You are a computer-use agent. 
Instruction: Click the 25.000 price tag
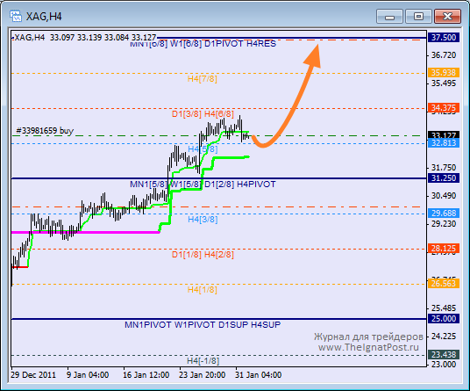[444, 319]
